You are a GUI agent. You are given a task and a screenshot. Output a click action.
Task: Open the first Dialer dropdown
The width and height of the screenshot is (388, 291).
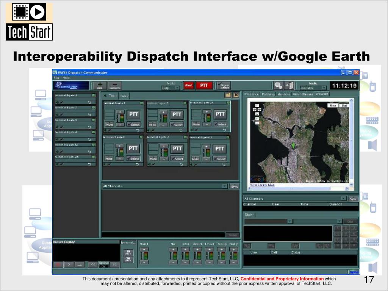tap(269, 221)
